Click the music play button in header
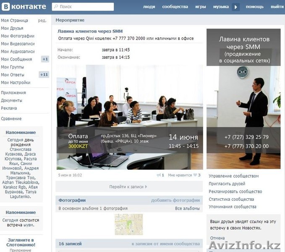285x252 pixels. tap(235, 7)
